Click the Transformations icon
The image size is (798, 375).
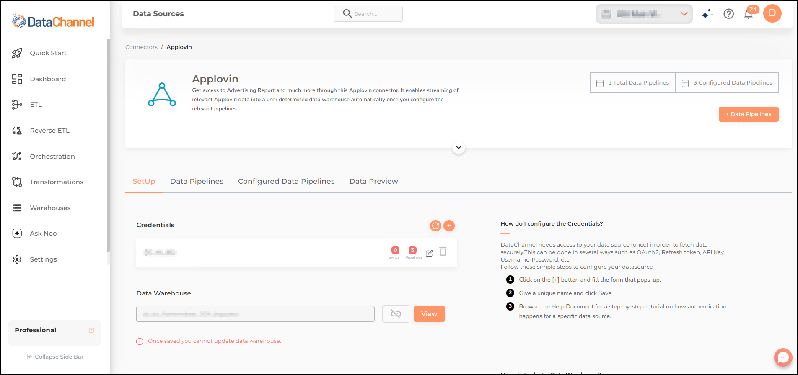coord(17,182)
